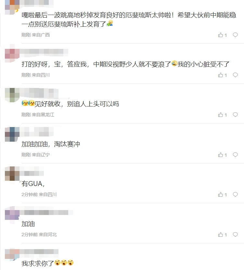Open avatar of 我求求你了 commenter
Viewport: 244px width, 270px height.
[12, 254]
